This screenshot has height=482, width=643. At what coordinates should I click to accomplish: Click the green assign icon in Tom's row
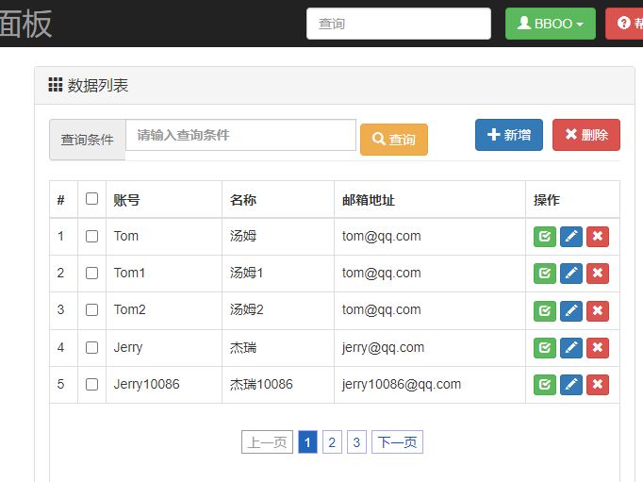(x=545, y=236)
